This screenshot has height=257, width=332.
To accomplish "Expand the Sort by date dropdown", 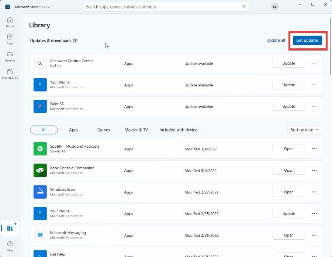I will pyautogui.click(x=304, y=130).
